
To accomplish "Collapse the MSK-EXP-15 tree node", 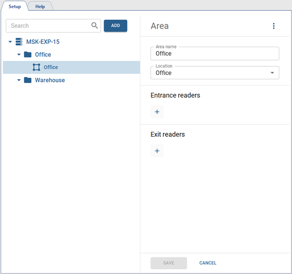I will (x=10, y=42).
